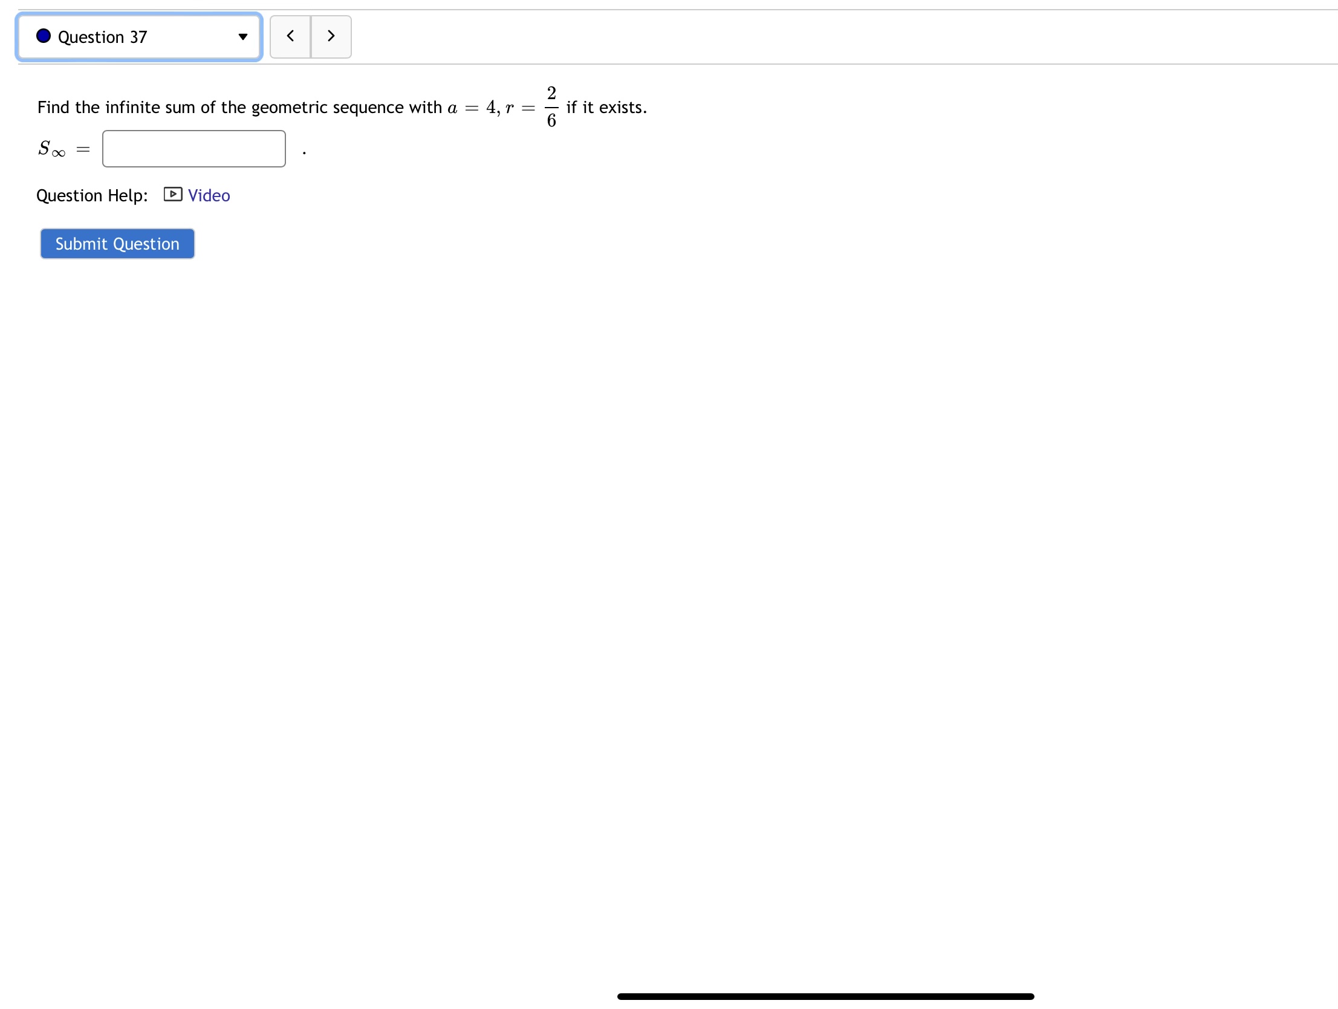Screen dimensions: 1338x1009
Task: Click the 'r =' expression in the question
Action: coord(519,108)
